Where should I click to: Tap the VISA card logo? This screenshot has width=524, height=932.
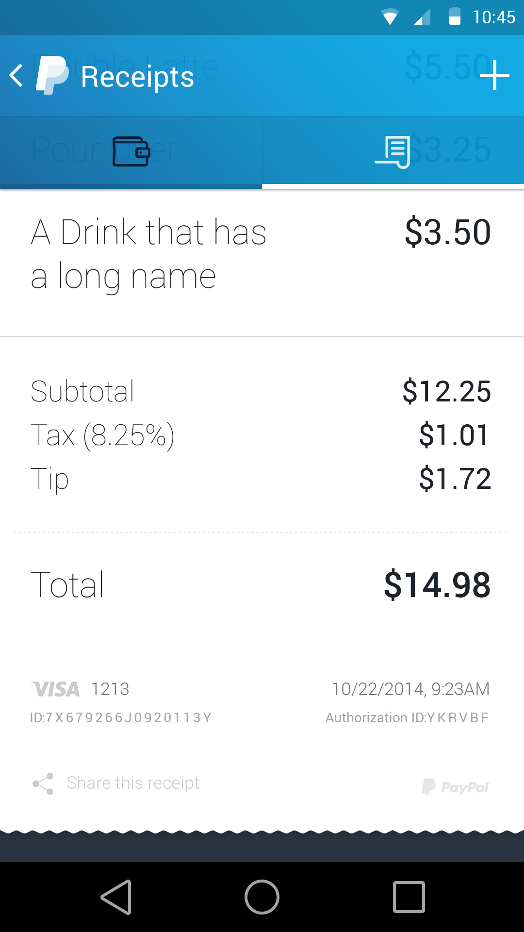[x=56, y=689]
